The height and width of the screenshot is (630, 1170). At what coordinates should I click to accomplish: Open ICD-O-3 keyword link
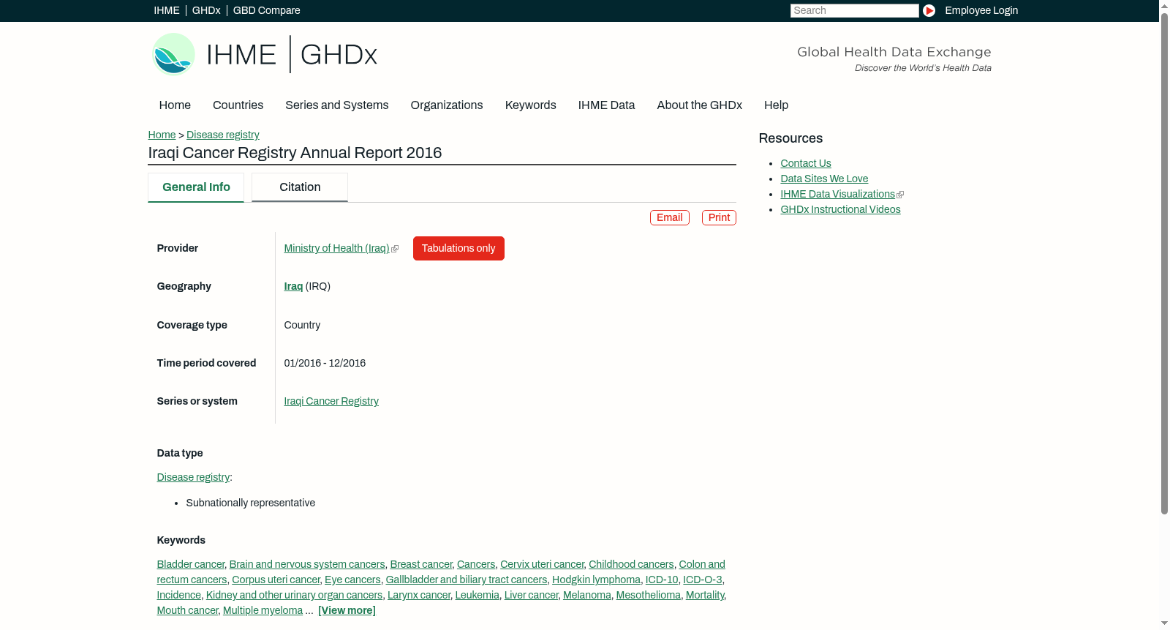[703, 580]
